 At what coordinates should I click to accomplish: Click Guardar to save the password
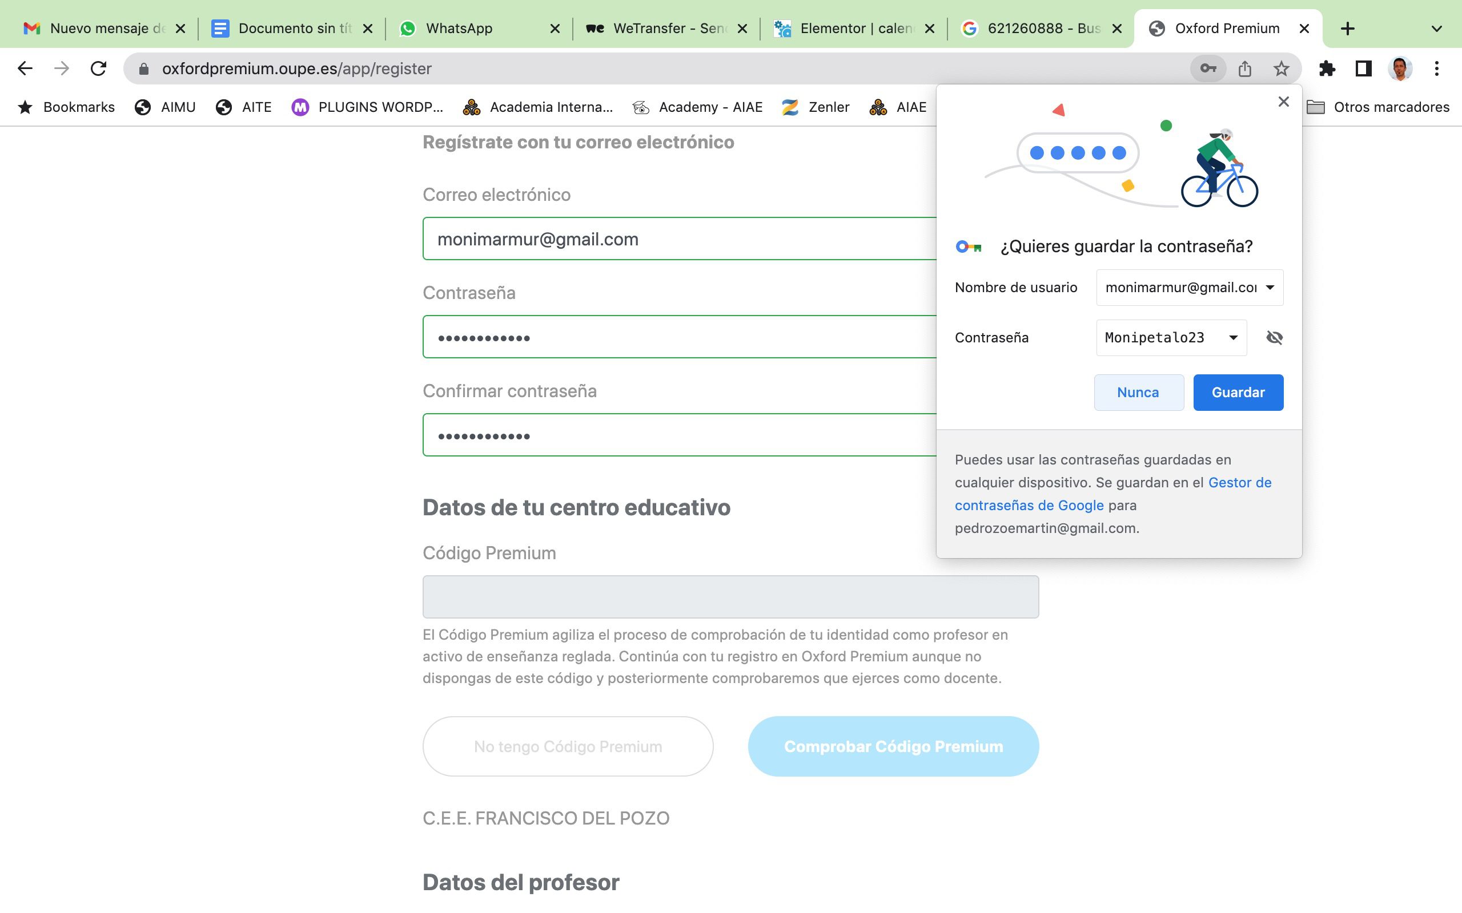(1238, 393)
